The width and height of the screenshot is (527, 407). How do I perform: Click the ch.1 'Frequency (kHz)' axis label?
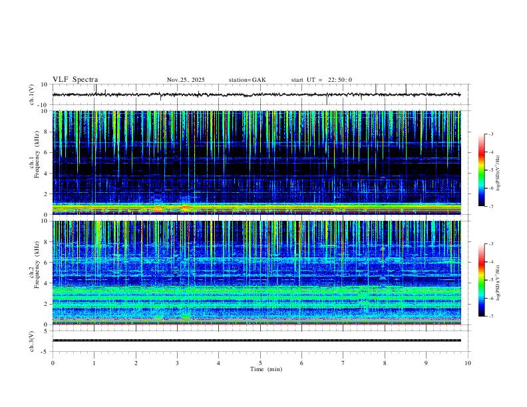[37, 154]
